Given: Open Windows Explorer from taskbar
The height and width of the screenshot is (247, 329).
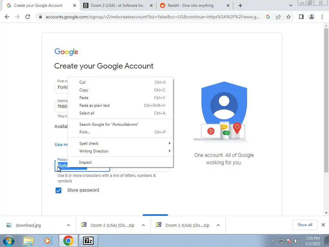Looking at the screenshot, I should [29, 241].
